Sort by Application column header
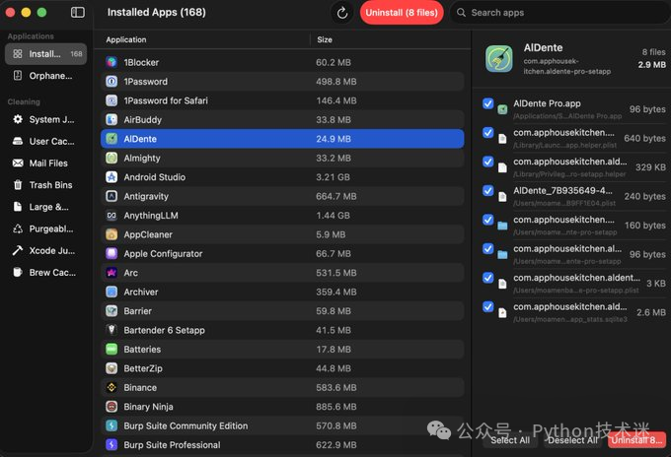This screenshot has width=671, height=457. (126, 39)
